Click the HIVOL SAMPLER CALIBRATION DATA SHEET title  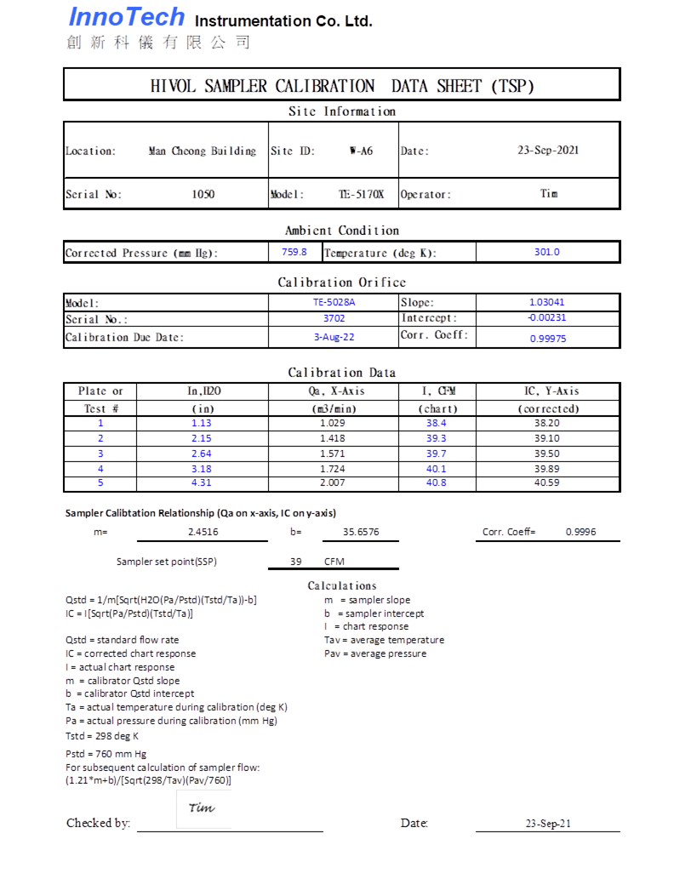pos(341,86)
